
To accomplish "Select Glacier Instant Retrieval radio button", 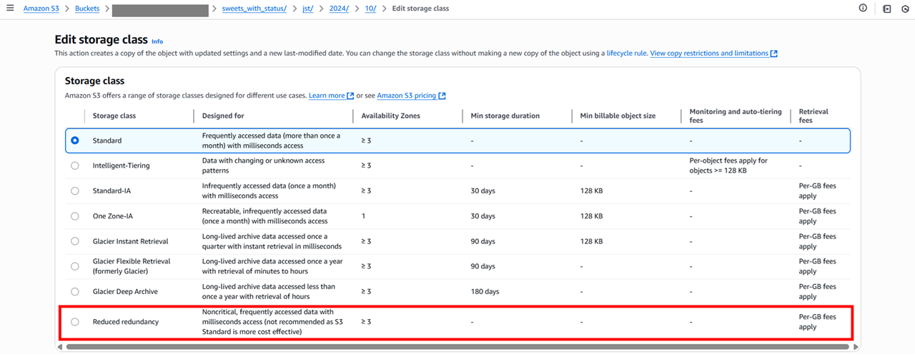I will [75, 241].
